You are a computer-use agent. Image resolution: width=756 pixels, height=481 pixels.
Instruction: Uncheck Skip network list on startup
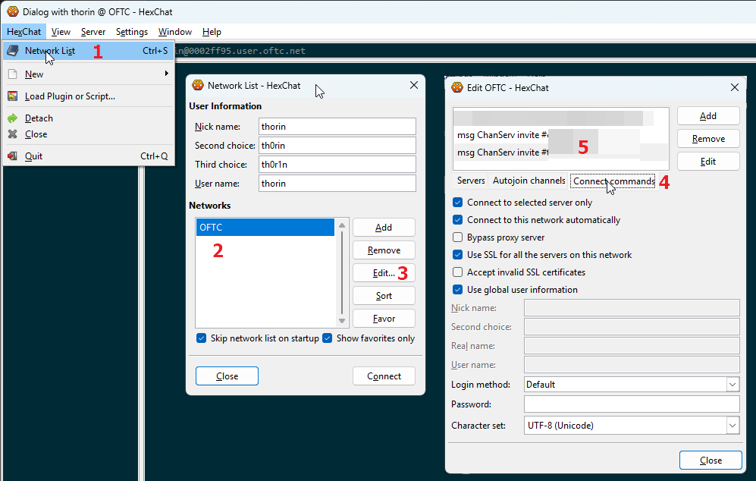coord(202,338)
